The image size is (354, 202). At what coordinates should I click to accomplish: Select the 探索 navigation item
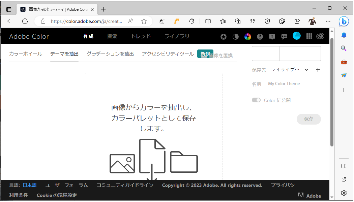click(x=112, y=36)
